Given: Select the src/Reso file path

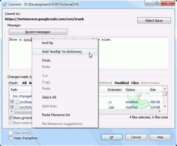Looking at the screenshot, I should pos(26,102).
